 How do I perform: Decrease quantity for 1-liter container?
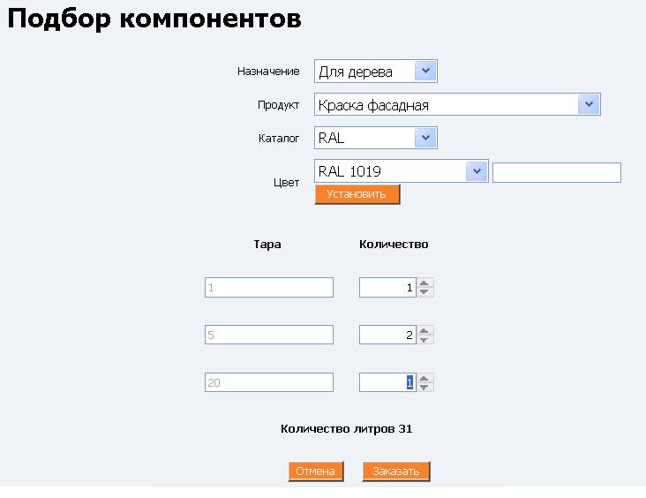(425, 292)
